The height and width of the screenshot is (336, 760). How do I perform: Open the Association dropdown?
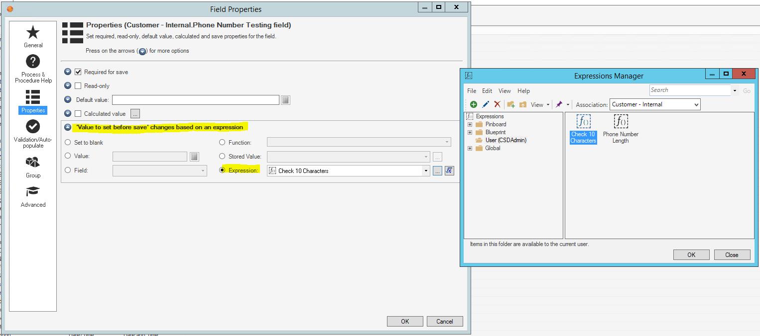(x=696, y=104)
